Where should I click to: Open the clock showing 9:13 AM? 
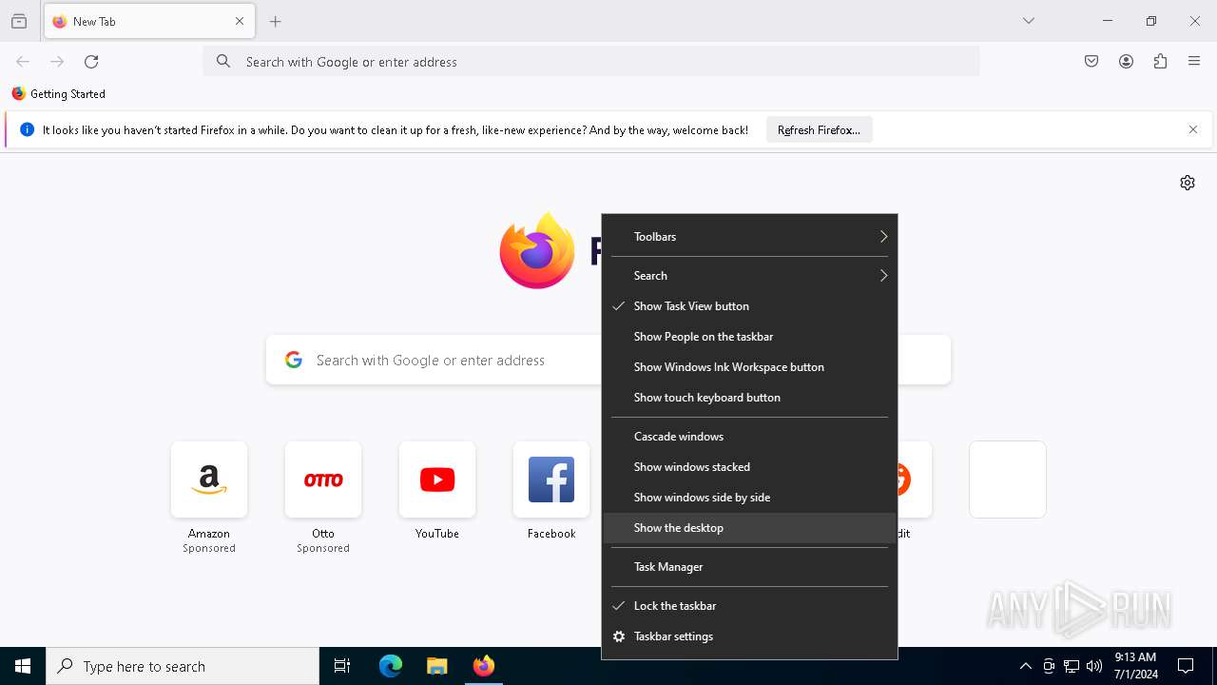coord(1135,666)
